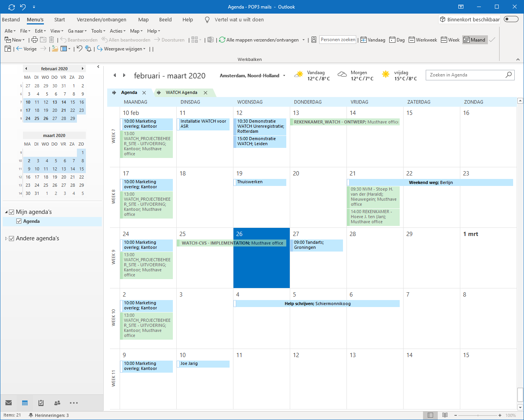The width and height of the screenshot is (524, 420).
Task: Click the magnifier icon in Zoeken in Agenda
Action: click(x=508, y=75)
